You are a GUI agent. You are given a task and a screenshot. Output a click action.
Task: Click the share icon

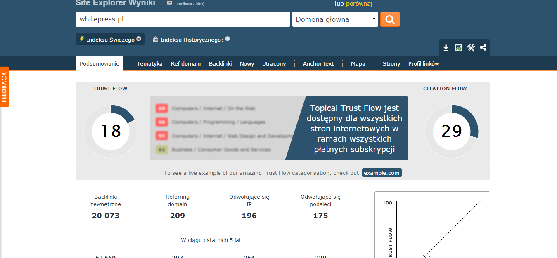click(x=483, y=47)
